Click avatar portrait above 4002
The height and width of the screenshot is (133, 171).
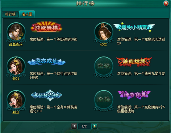(x=104, y=32)
